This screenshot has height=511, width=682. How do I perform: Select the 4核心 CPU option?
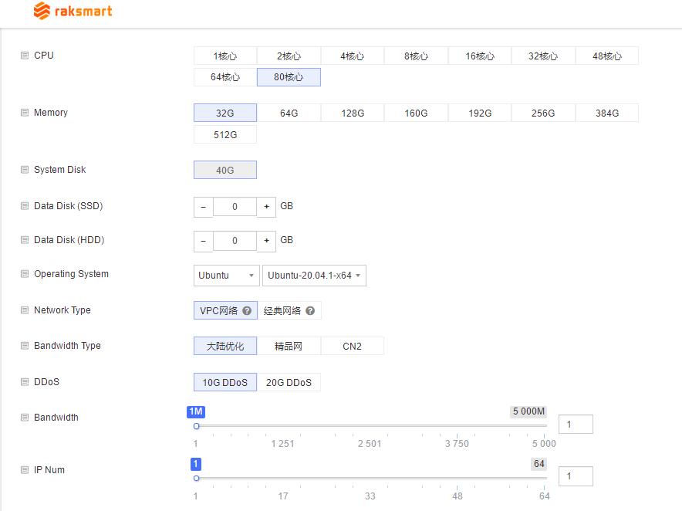click(x=352, y=55)
